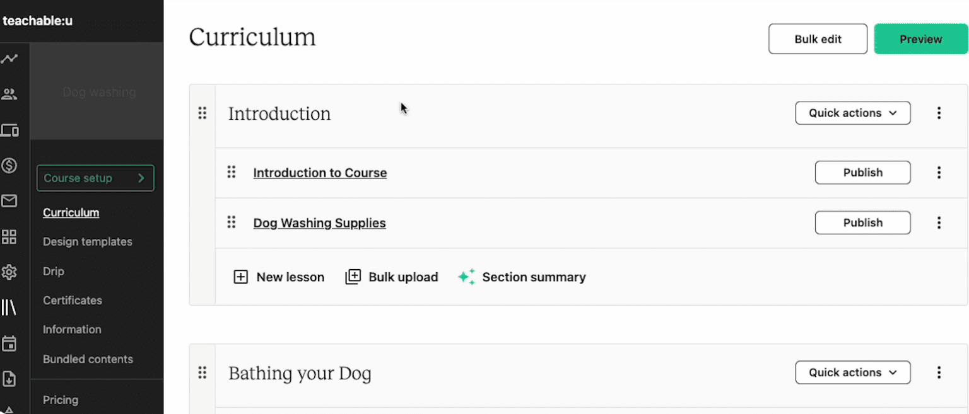Switch to Design templates in the sidebar
969x414 pixels.
[87, 241]
